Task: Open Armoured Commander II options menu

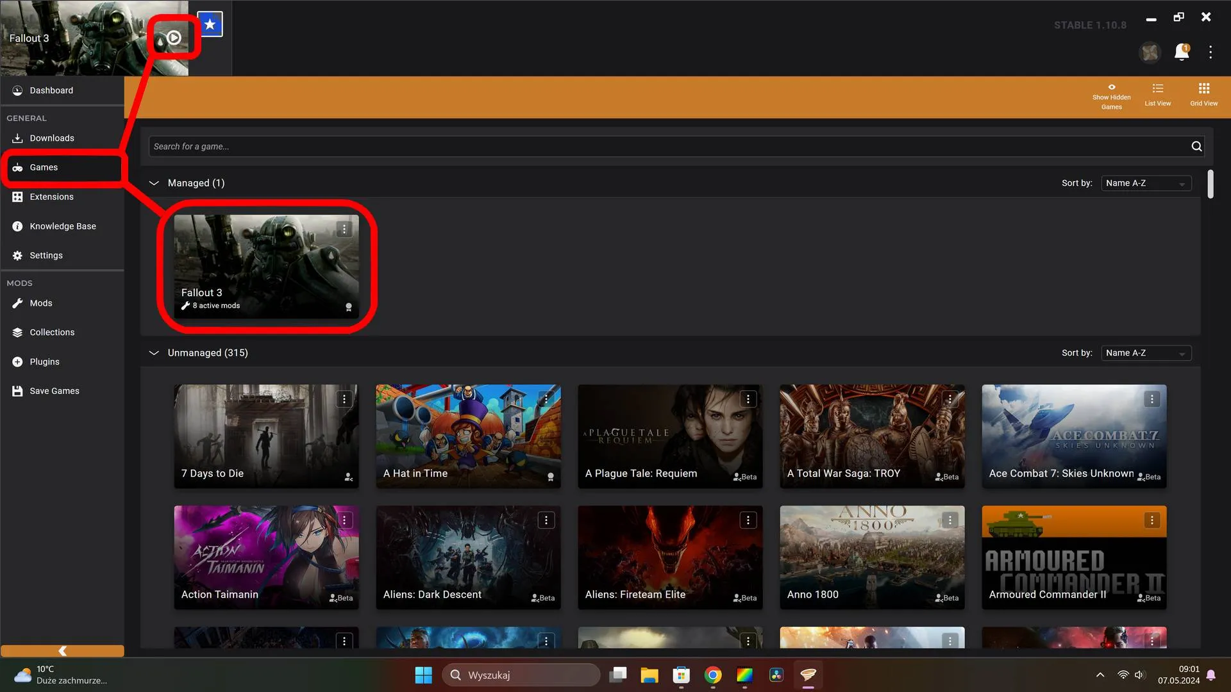Action: [1152, 520]
